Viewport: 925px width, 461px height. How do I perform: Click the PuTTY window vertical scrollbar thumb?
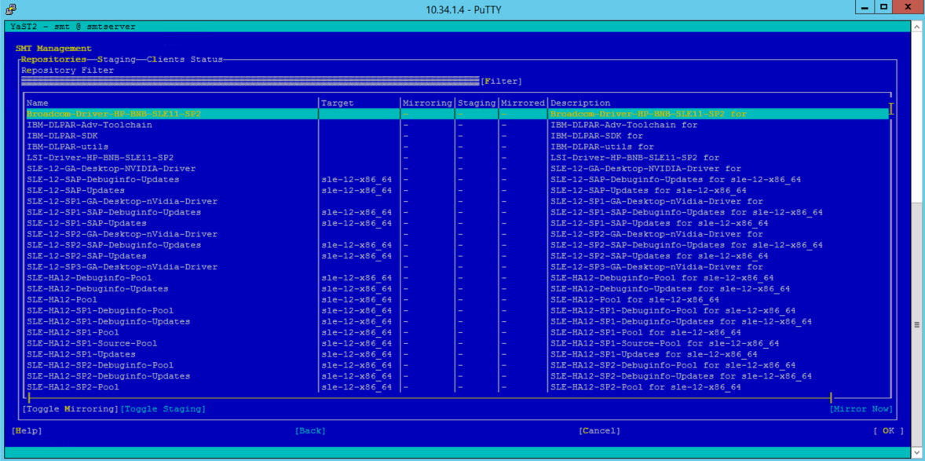point(917,324)
